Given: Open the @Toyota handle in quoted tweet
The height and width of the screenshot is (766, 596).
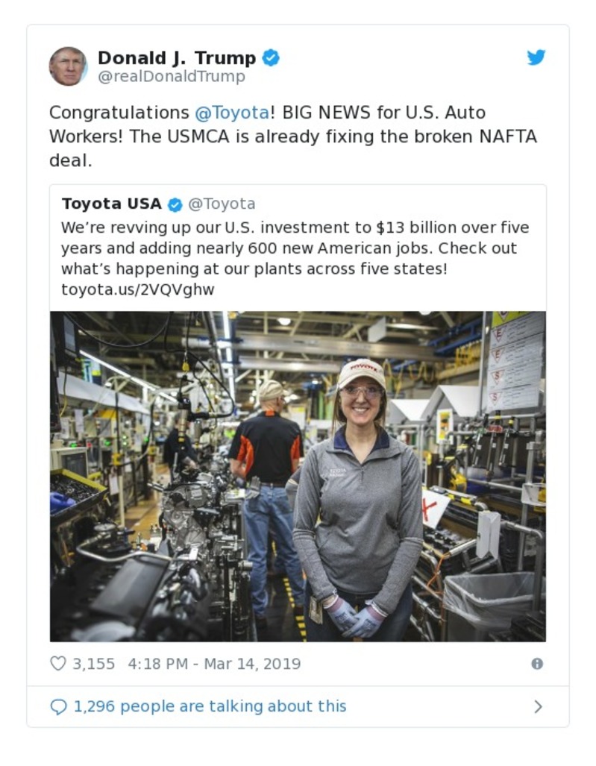Looking at the screenshot, I should (222, 204).
